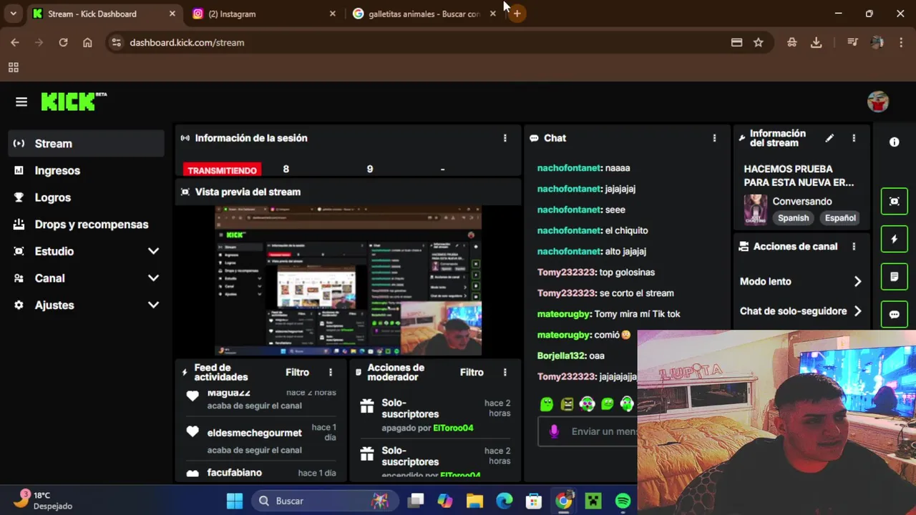916x515 pixels.
Task: Click the taskbar Buscar search box
Action: (x=323, y=501)
